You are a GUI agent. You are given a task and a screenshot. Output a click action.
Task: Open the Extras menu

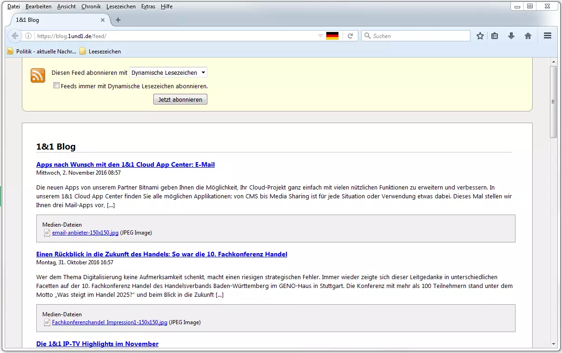point(148,7)
